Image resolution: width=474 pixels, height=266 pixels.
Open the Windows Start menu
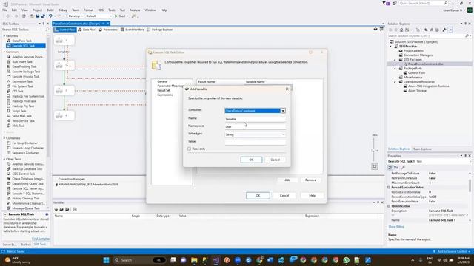106,260
